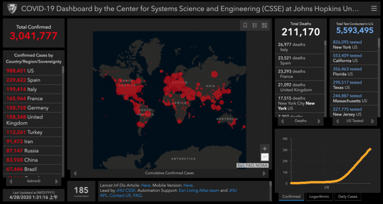
Task: Click the 5,593,495 total tests figure
Action: [355, 30]
